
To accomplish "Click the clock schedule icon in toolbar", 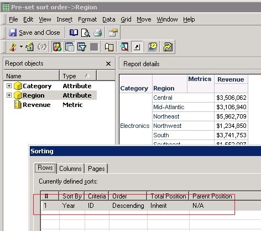I will pos(153,47).
